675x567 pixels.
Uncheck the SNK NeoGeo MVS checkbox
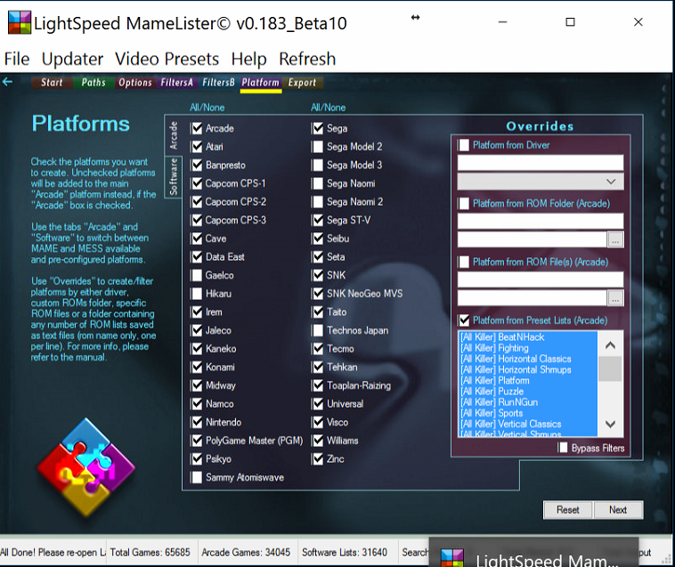pyautogui.click(x=318, y=294)
